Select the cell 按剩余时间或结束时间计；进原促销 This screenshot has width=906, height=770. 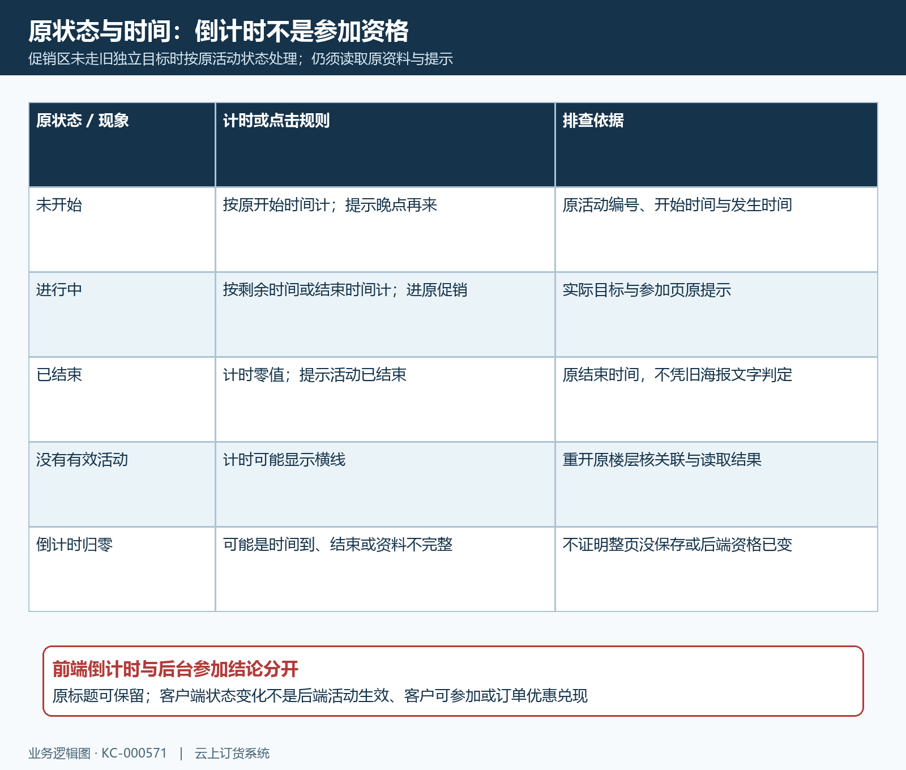[385, 314]
